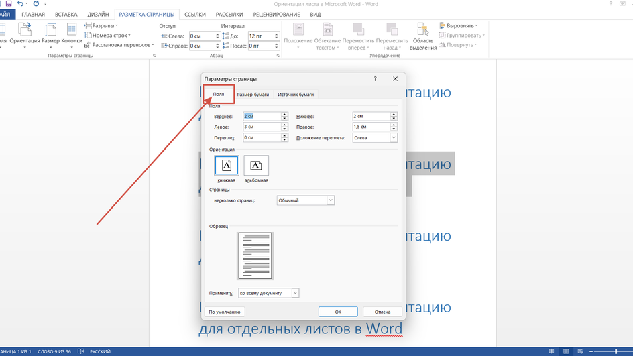Click СЛОВО 9 ИЗ 36 word count

click(54, 351)
